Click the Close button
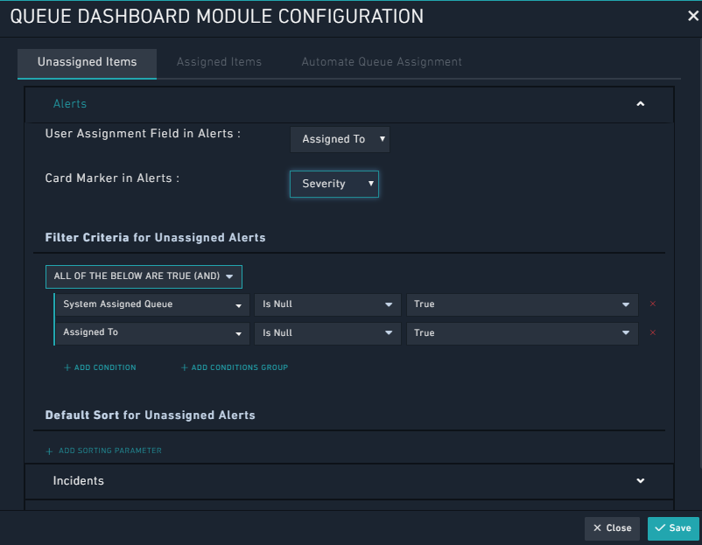The image size is (702, 545). pyautogui.click(x=612, y=528)
